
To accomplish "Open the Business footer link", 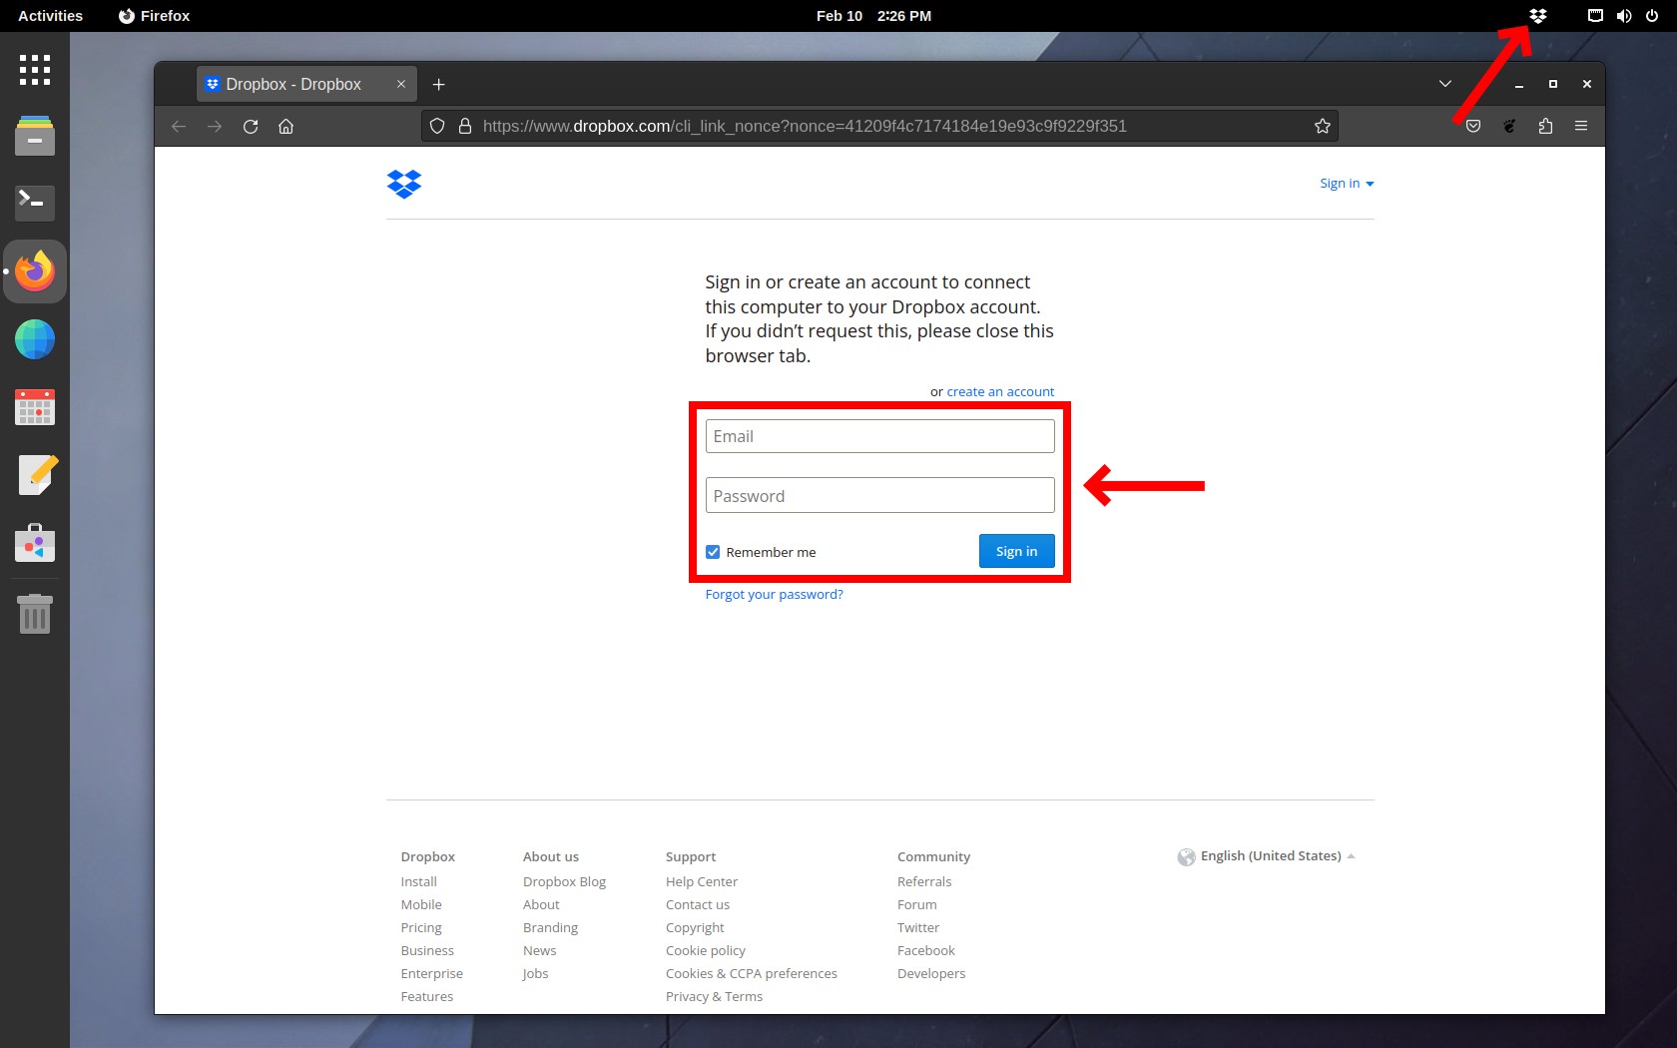I will 427,951.
